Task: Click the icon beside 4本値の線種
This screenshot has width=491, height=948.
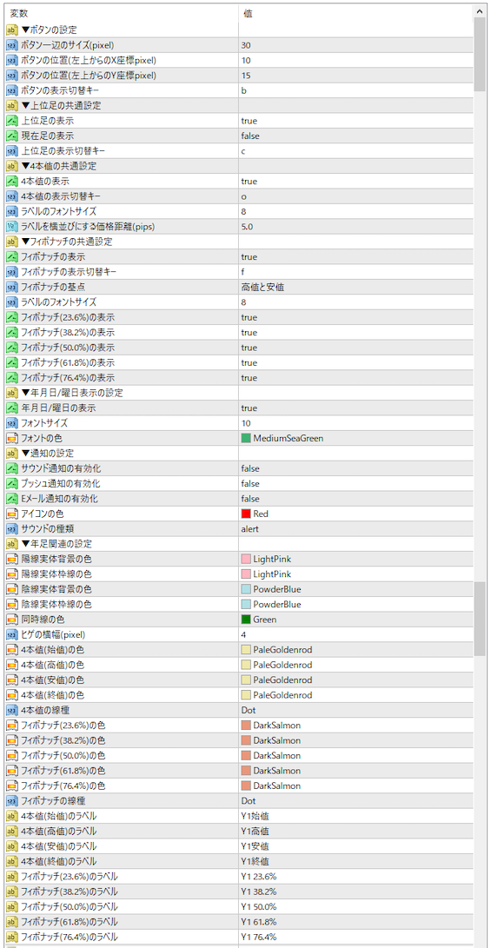Action: click(12, 711)
